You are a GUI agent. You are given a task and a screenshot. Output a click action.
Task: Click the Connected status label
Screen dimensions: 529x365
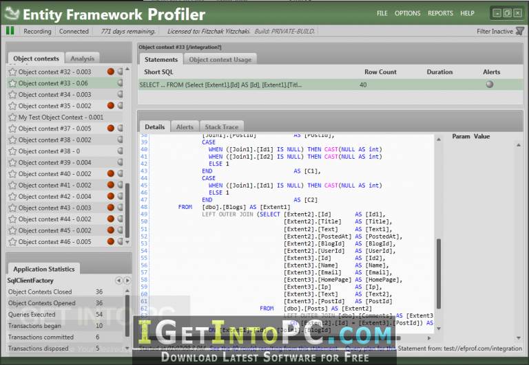pos(74,32)
